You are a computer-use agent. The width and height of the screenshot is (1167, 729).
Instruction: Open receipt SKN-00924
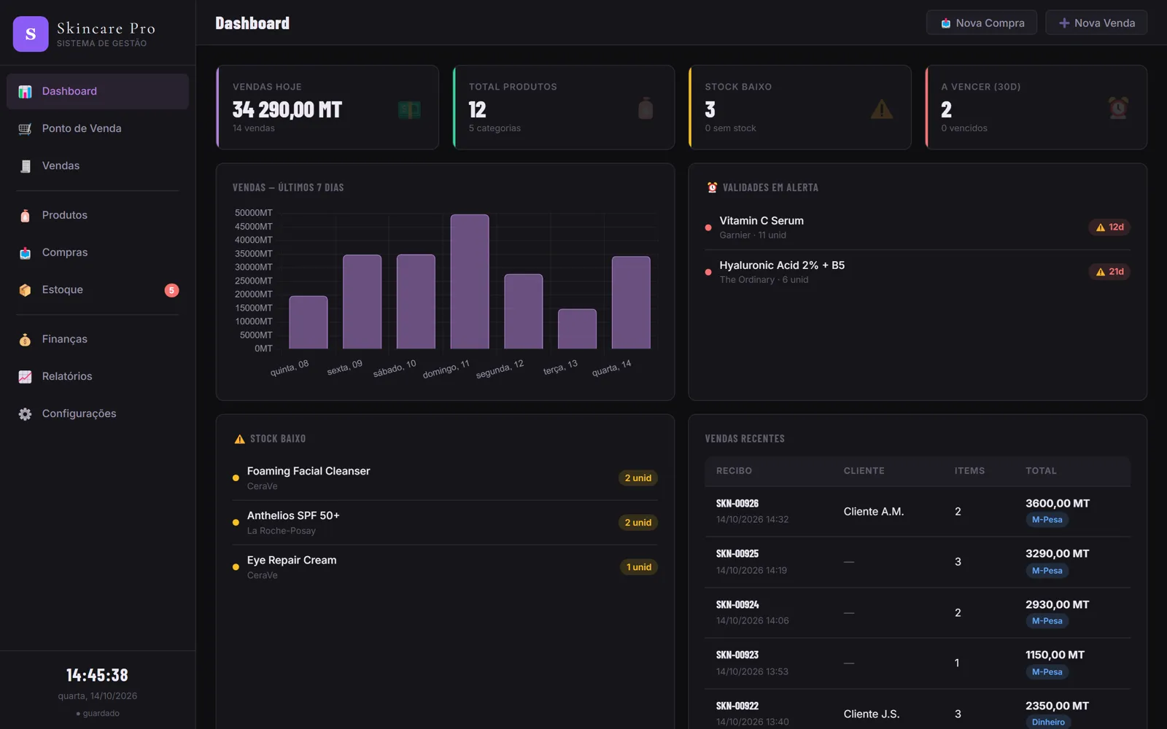(x=737, y=605)
